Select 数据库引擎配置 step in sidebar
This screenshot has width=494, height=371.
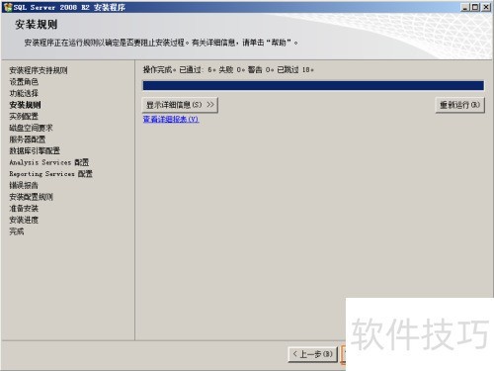tap(35, 150)
